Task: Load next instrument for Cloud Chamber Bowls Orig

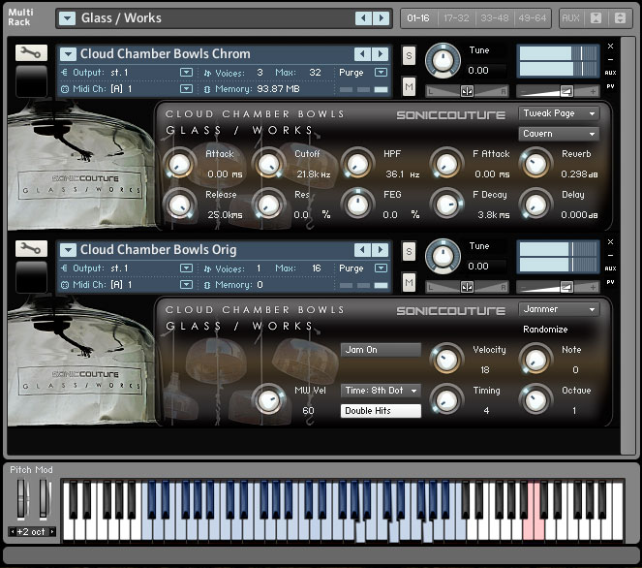Action: click(381, 249)
